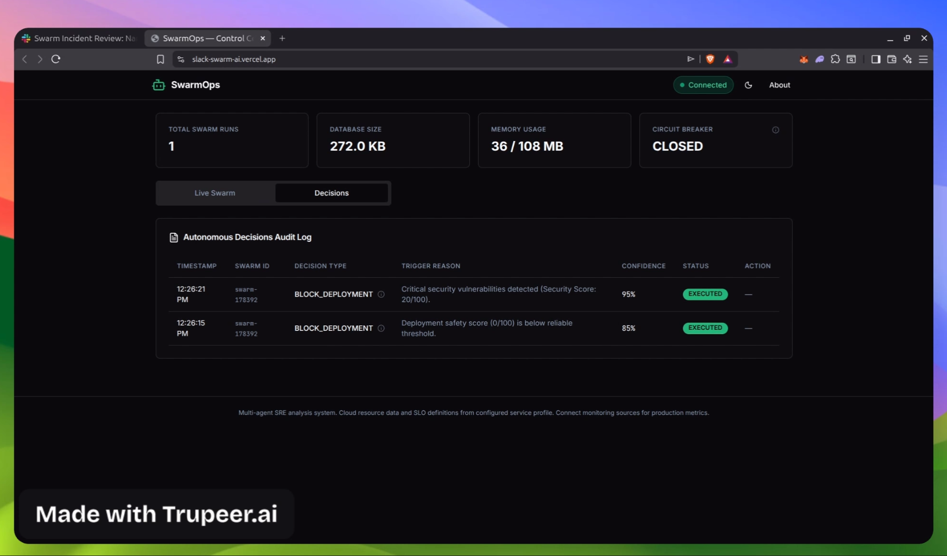
Task: Select the Decisions tab
Action: tap(332, 193)
